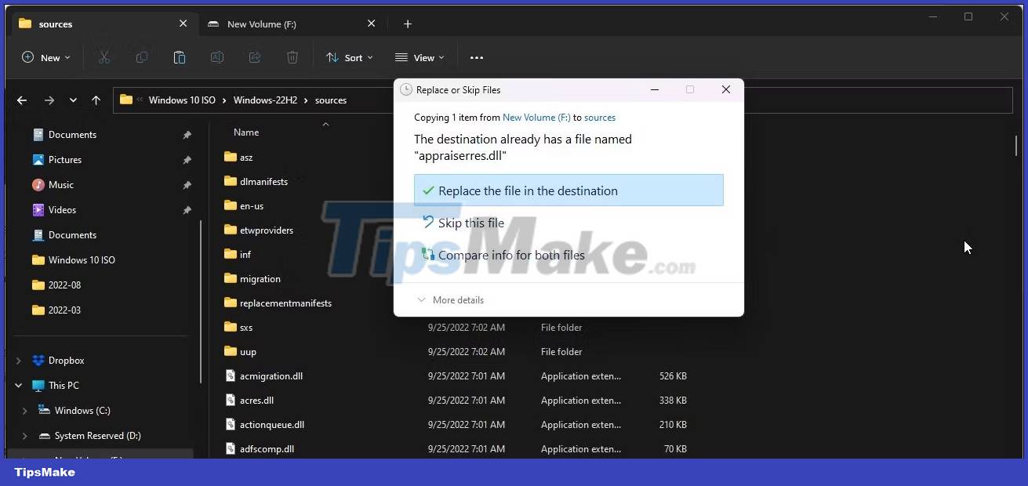Viewport: 1028px width, 486px height.
Task: Open the Sort dropdown
Action: (349, 57)
